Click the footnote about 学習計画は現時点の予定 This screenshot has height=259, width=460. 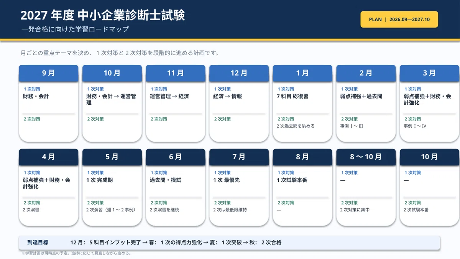tap(76, 253)
